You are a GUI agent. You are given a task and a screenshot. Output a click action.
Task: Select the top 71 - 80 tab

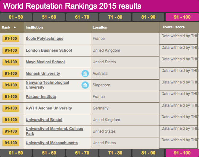(x=115, y=17)
